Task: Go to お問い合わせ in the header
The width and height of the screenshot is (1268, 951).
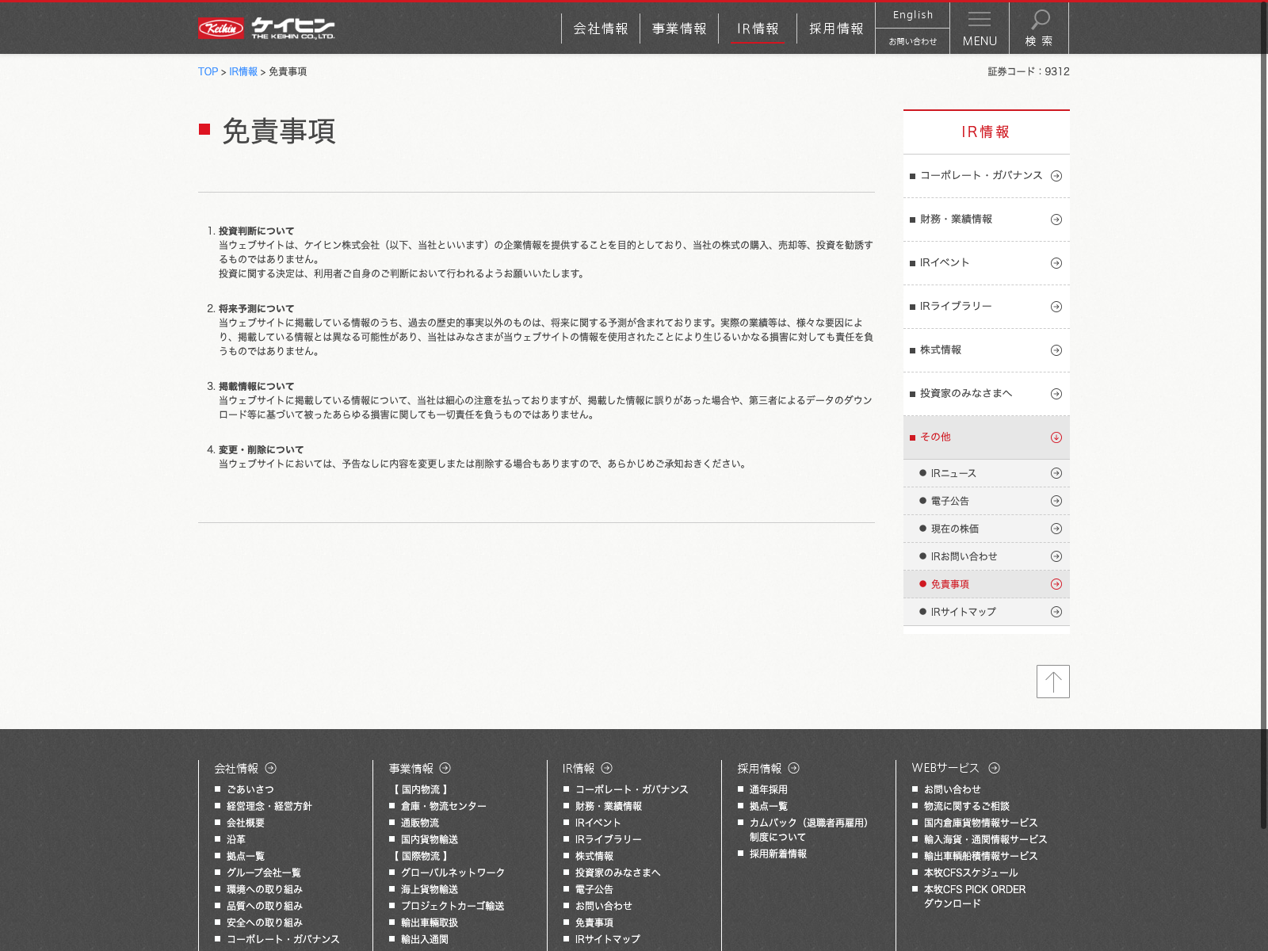Action: tap(912, 41)
